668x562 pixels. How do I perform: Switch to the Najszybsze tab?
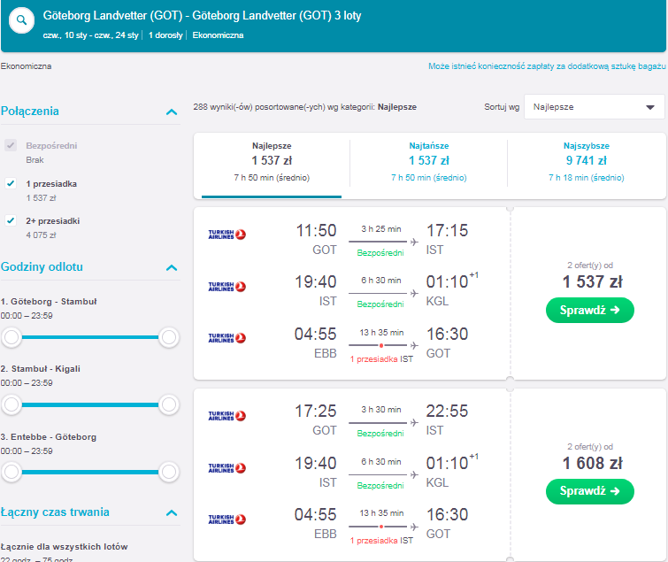587,162
